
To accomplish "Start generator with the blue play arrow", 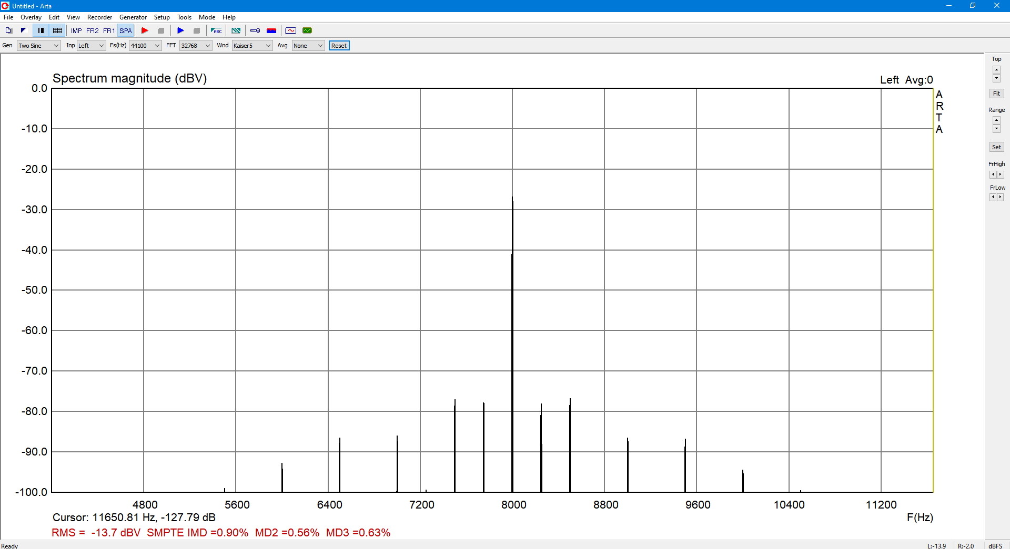I will [x=180, y=30].
